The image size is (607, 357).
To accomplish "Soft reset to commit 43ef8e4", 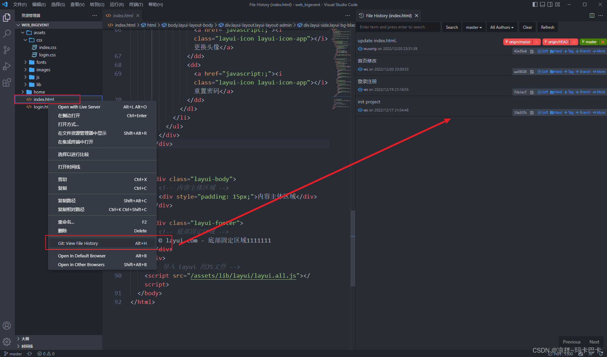I will click(x=543, y=51).
